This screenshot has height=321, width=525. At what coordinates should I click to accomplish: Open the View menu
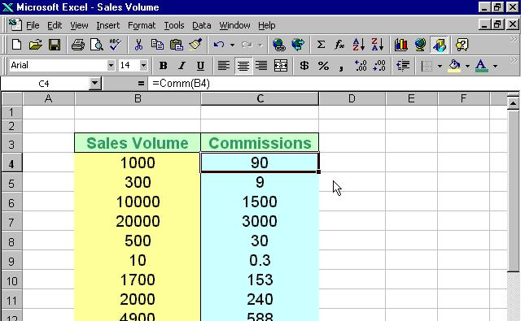click(79, 25)
